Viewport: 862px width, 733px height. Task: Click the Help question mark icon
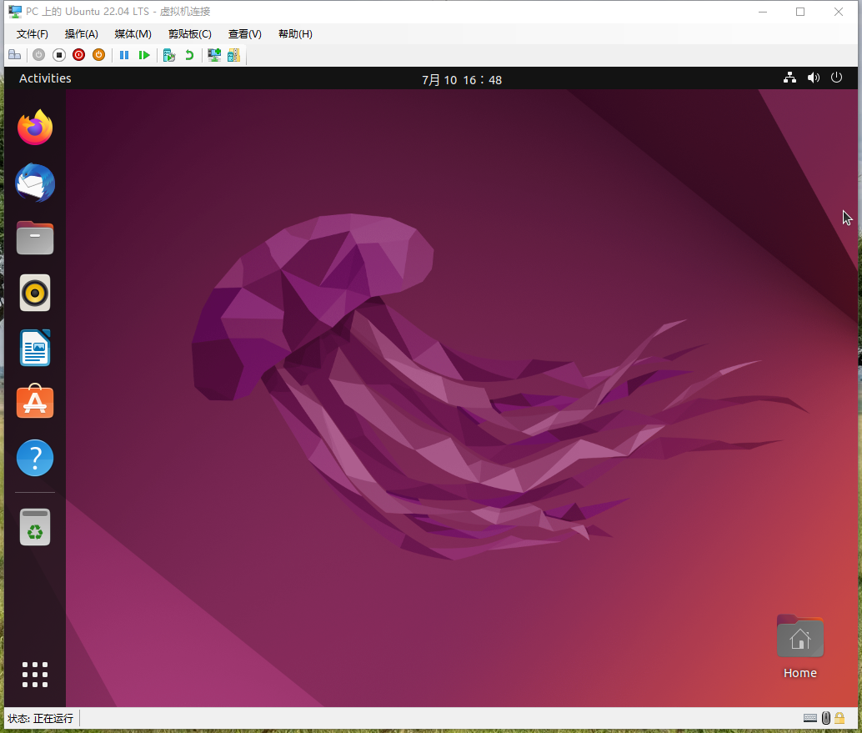tap(35, 458)
